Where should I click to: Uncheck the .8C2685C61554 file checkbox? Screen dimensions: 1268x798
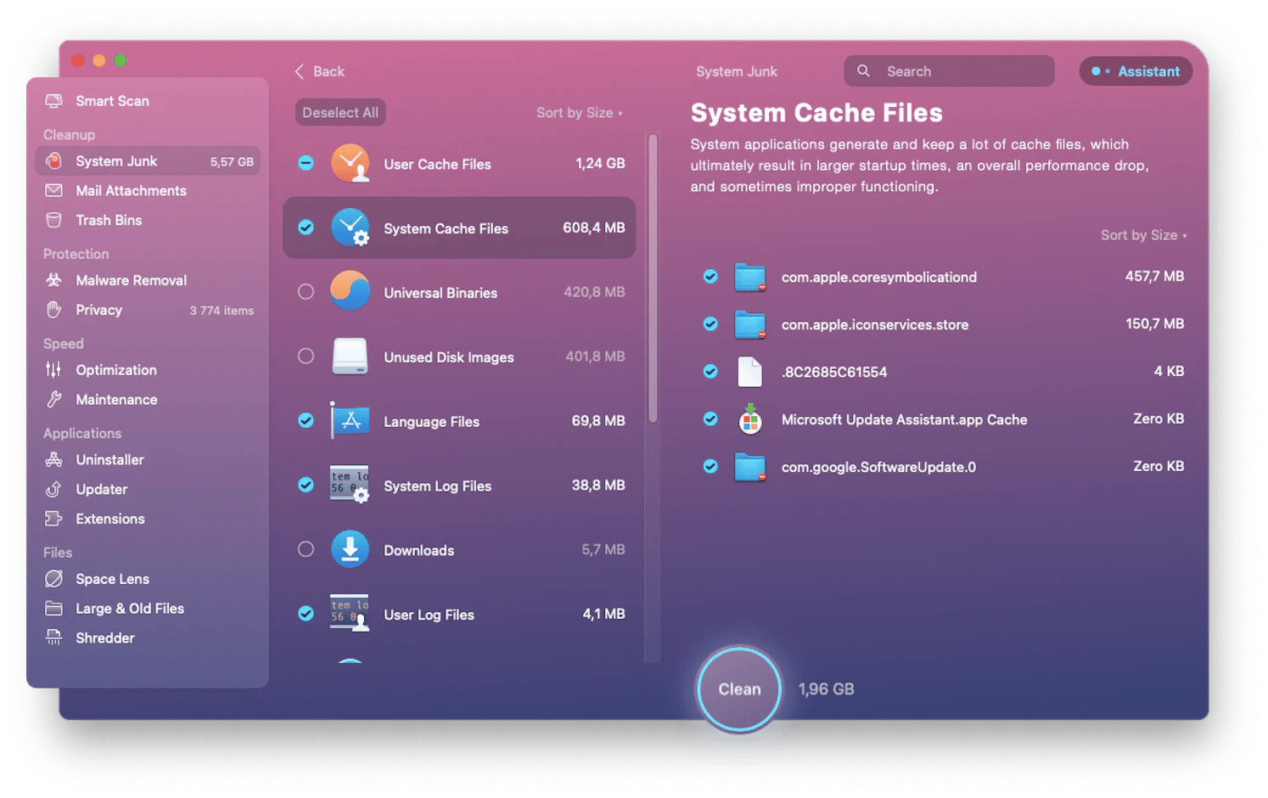[710, 371]
